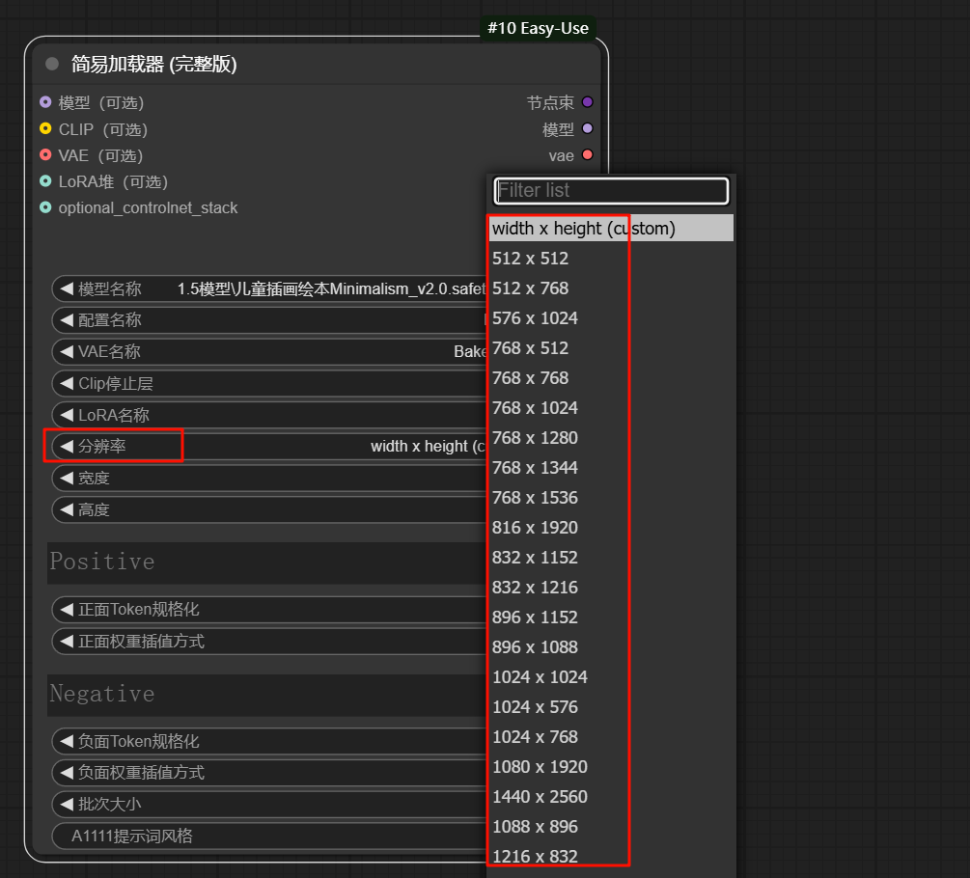Click the LoRA堆 input connector dot

pyautogui.click(x=45, y=181)
